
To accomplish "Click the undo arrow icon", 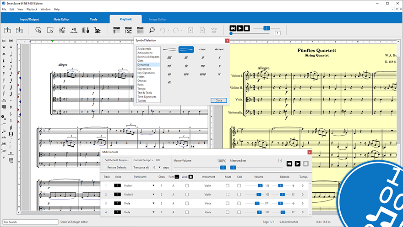I will [x=162, y=30].
